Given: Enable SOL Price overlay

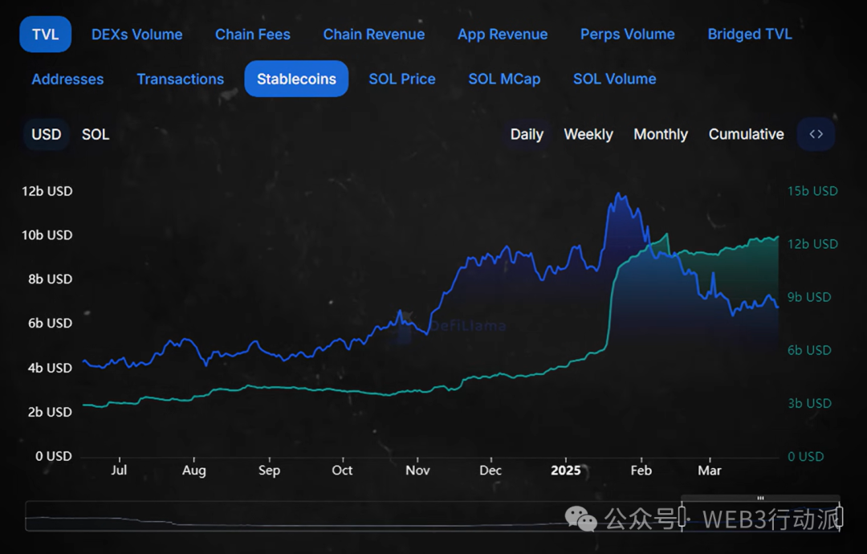Looking at the screenshot, I should pyautogui.click(x=402, y=79).
